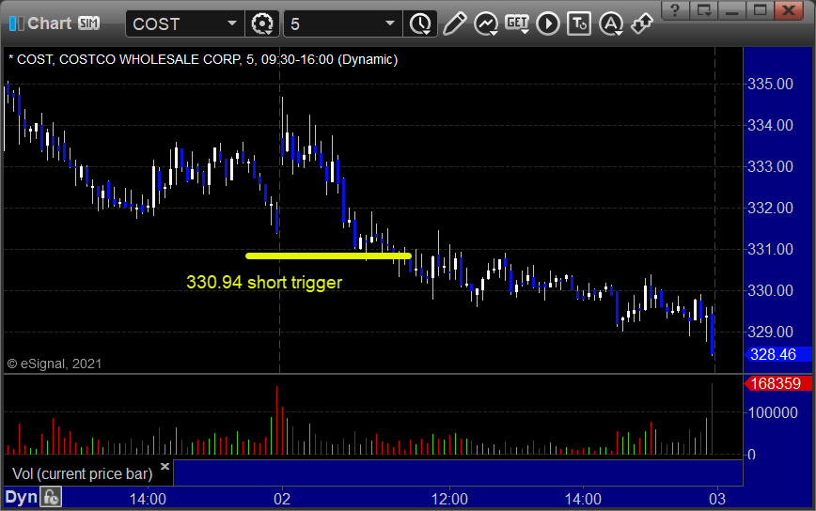Maximize the chart window
Viewport: 816px width, 511px height.
(x=761, y=10)
